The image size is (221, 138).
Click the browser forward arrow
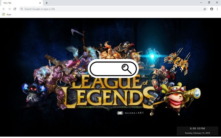(x=9, y=9)
